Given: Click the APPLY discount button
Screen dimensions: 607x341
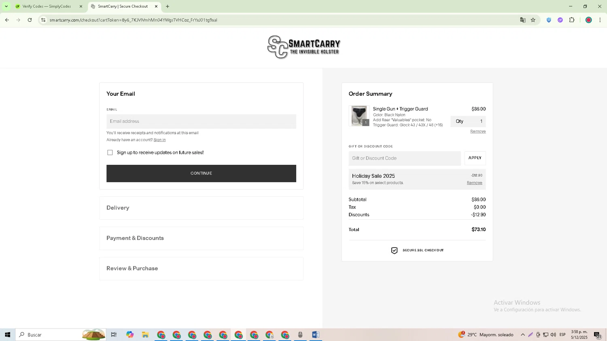Looking at the screenshot, I should click(x=475, y=158).
